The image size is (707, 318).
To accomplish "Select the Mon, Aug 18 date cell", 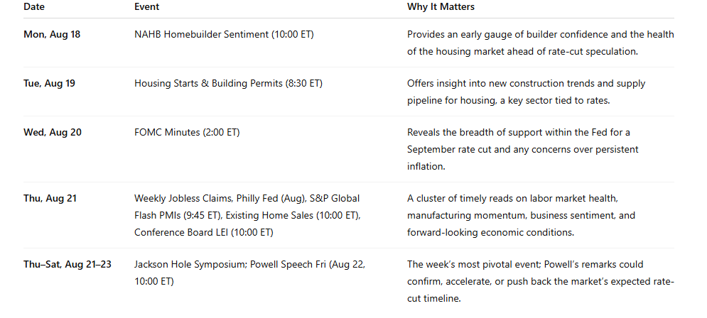I will click(52, 34).
